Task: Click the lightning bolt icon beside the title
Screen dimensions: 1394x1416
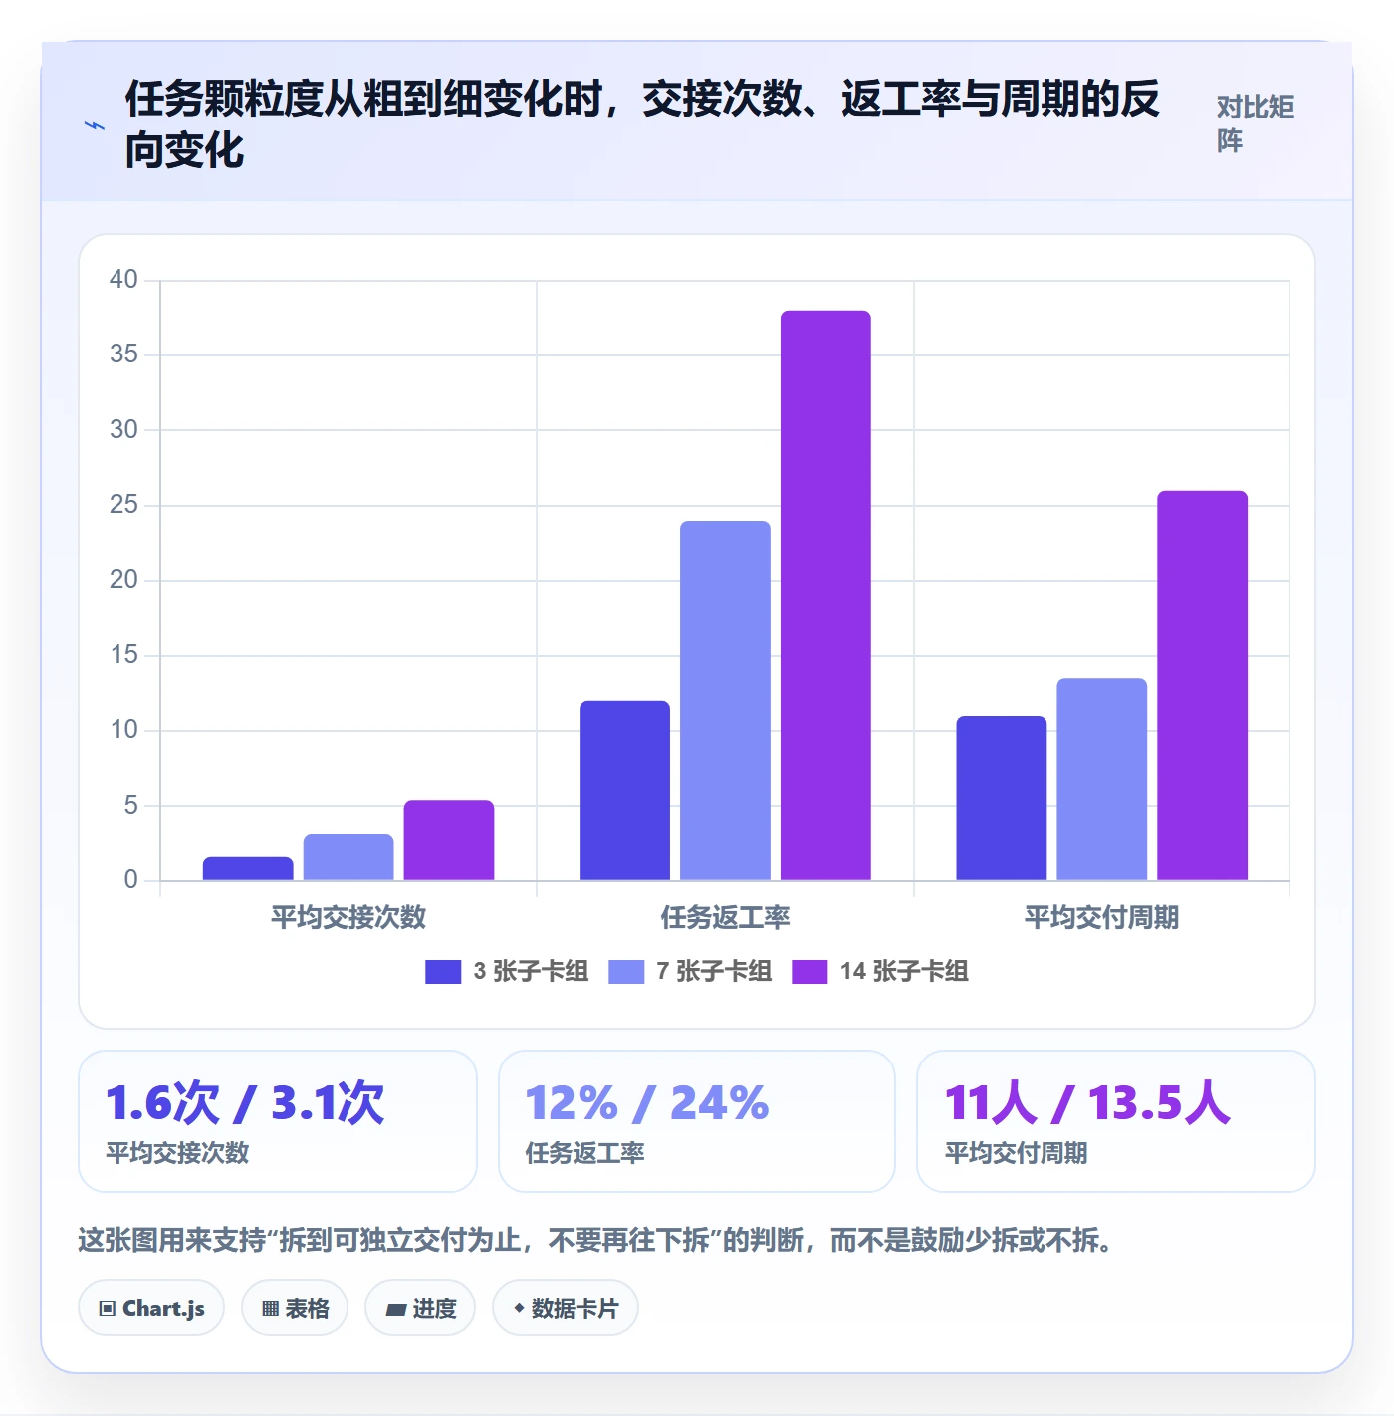Action: pos(95,125)
